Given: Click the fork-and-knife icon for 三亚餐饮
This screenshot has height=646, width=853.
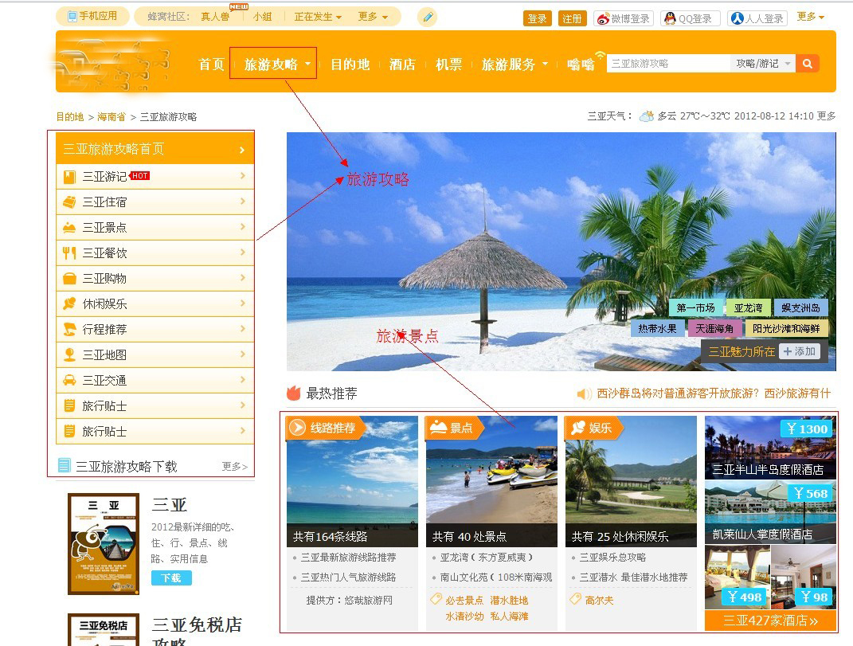Looking at the screenshot, I should (x=69, y=253).
